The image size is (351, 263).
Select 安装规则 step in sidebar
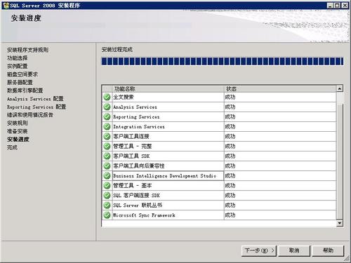point(18,123)
